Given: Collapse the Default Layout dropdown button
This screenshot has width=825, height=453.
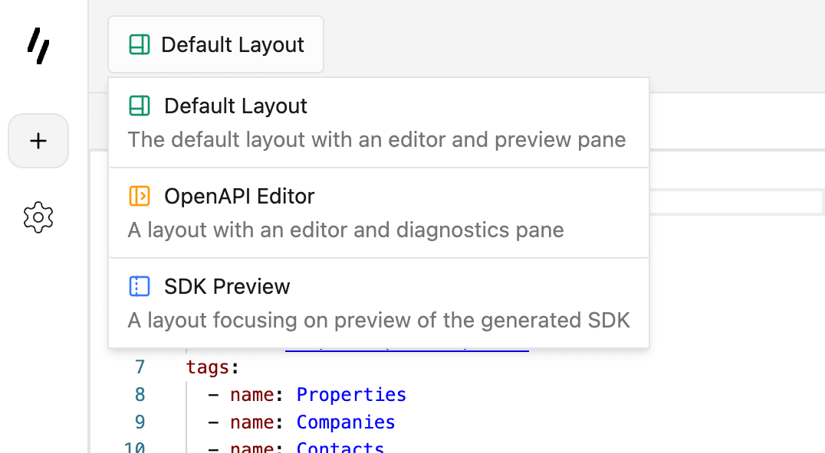Looking at the screenshot, I should pyautogui.click(x=215, y=45).
